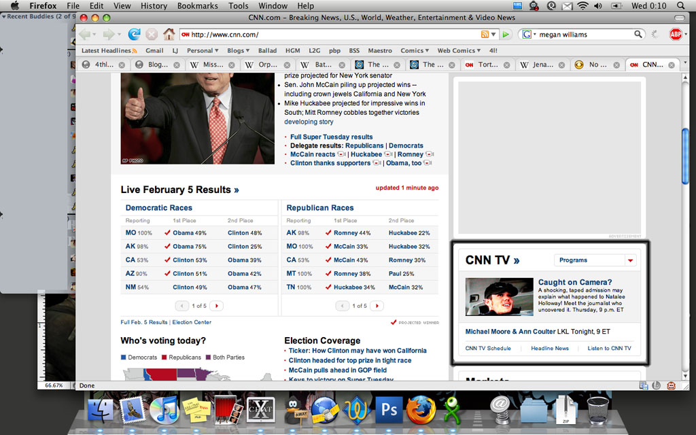Open the Listen to CNN TV link

609,349
